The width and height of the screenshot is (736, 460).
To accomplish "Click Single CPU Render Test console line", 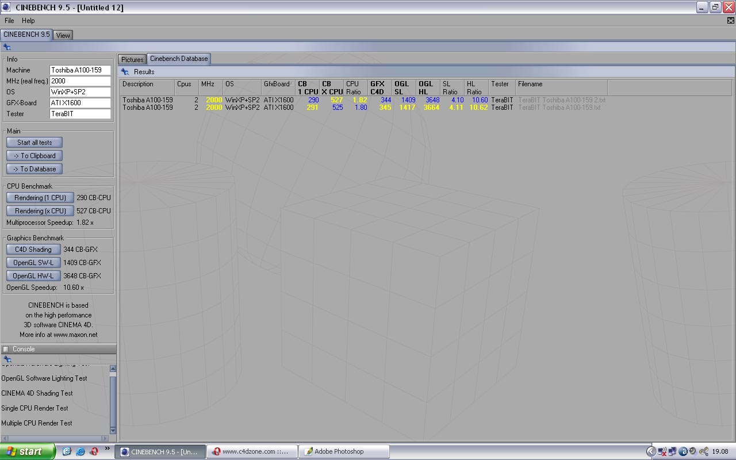I will click(x=34, y=408).
